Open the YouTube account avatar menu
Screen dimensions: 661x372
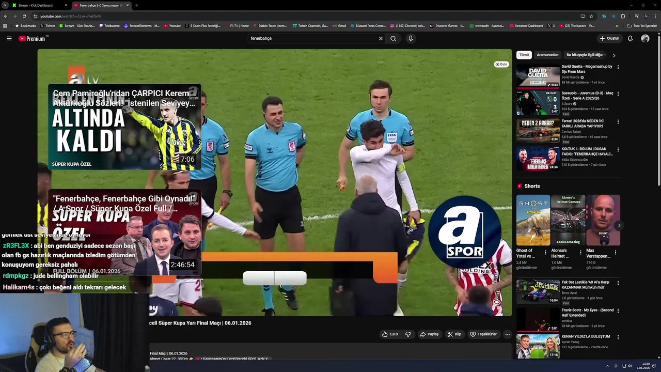pos(645,38)
